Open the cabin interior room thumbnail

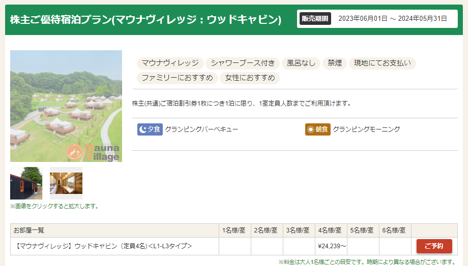(x=66, y=183)
